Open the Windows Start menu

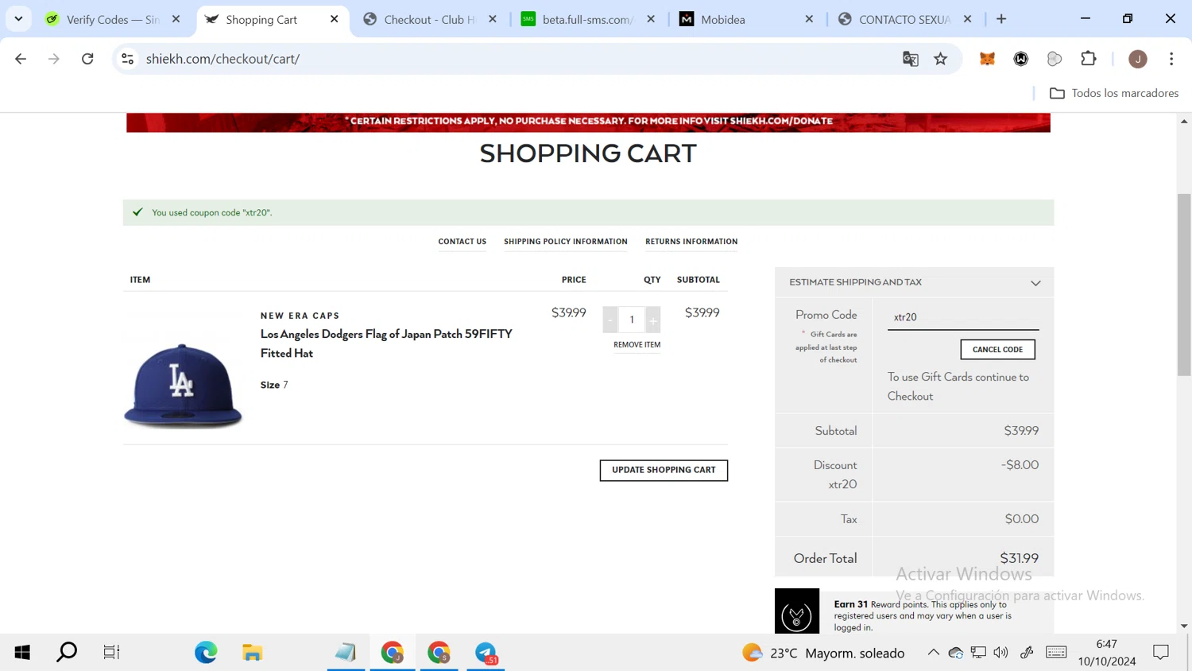coord(22,653)
